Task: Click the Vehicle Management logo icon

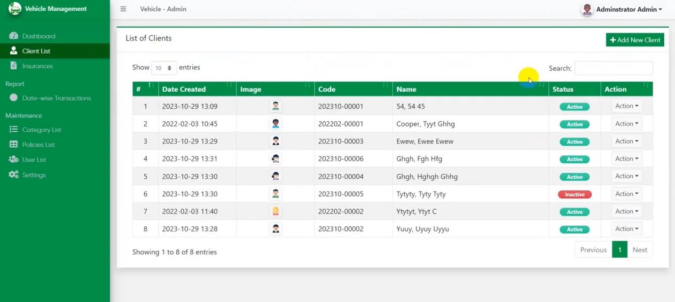Action: (14, 9)
